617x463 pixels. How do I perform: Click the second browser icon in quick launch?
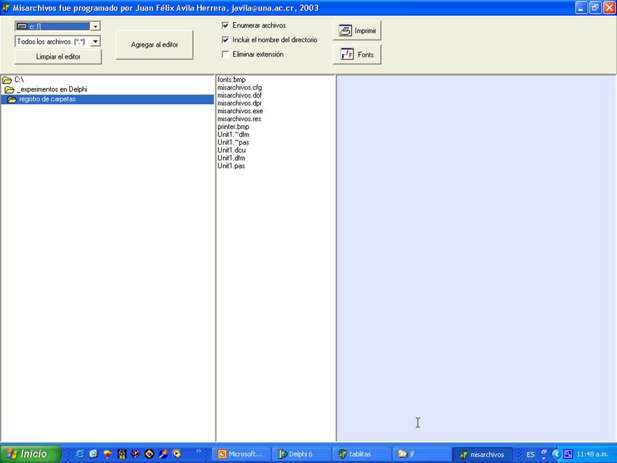click(x=93, y=454)
